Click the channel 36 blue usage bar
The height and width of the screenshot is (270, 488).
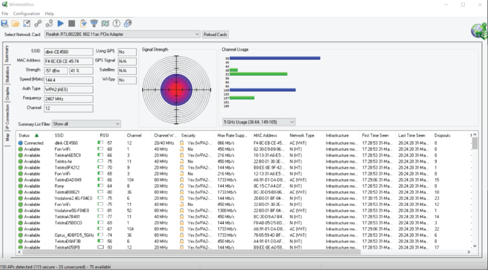(275, 58)
